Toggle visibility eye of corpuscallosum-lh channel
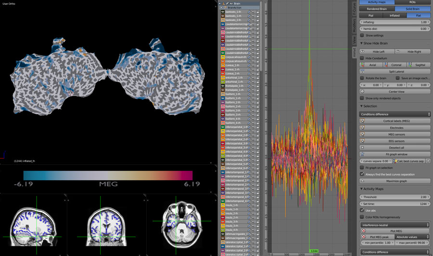This screenshot has width=433, height=256. point(223,57)
